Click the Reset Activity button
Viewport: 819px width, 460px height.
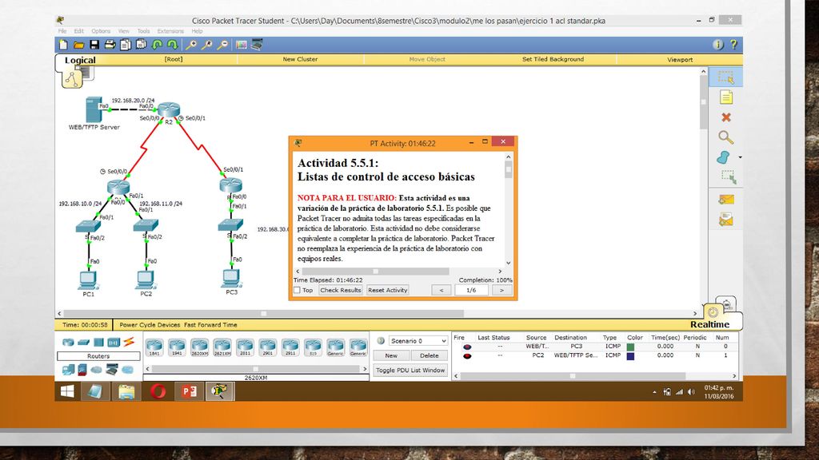388,290
